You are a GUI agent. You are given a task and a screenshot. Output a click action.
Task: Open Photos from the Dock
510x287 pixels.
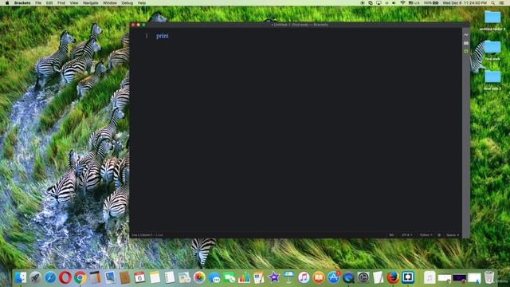tap(199, 277)
